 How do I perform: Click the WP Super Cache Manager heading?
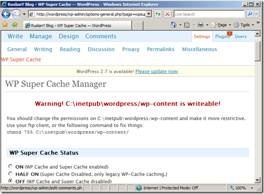[x=56, y=84]
